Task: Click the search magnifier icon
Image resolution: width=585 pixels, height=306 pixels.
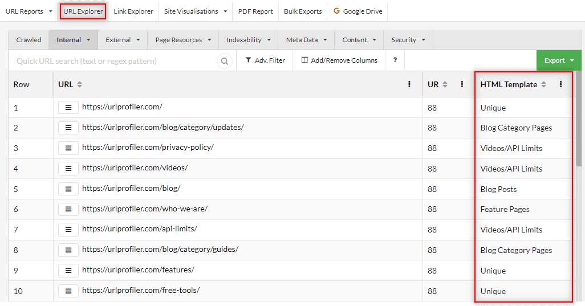Action: tap(225, 61)
